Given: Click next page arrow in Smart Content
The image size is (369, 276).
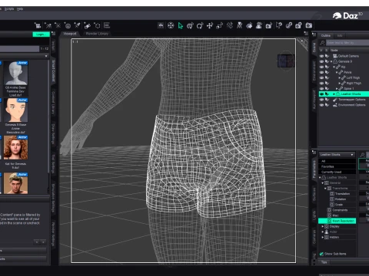Looking at the screenshot, I should click(x=43, y=242).
